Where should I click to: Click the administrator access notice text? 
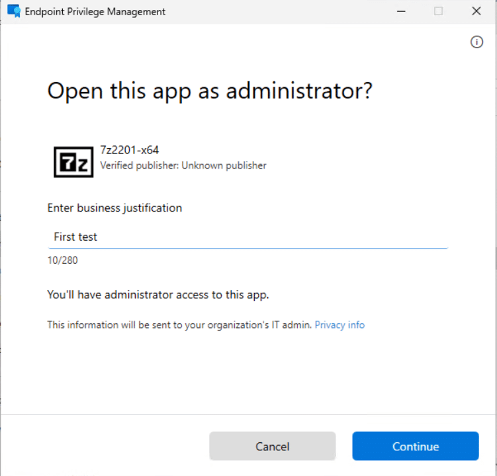click(x=158, y=295)
